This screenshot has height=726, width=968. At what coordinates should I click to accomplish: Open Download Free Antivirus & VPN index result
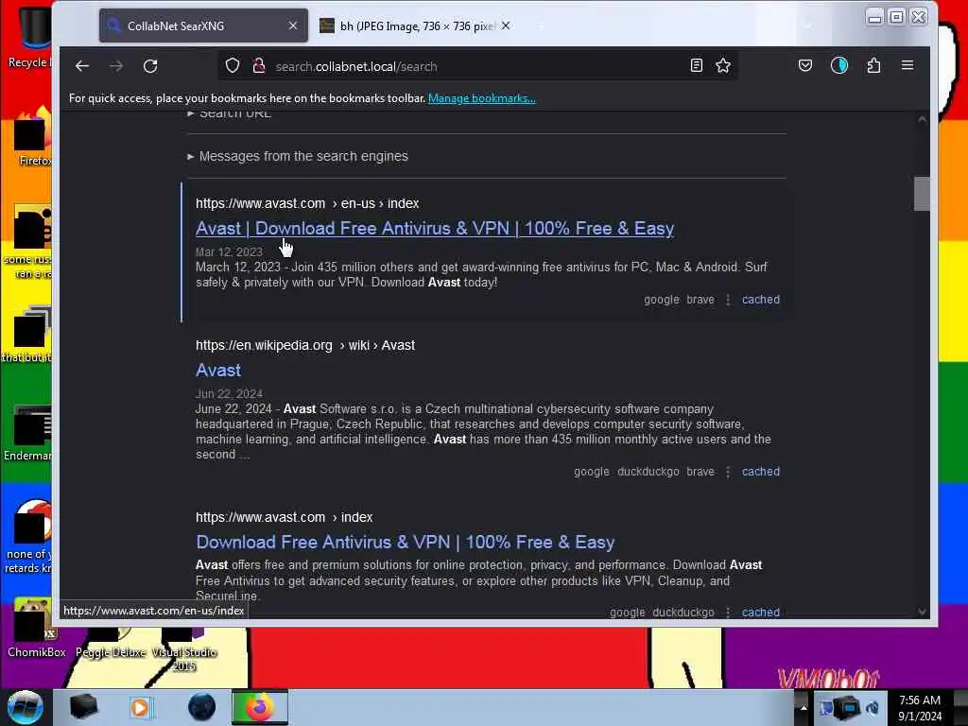(x=405, y=542)
